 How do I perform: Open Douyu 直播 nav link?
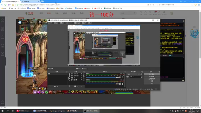pos(49,13)
